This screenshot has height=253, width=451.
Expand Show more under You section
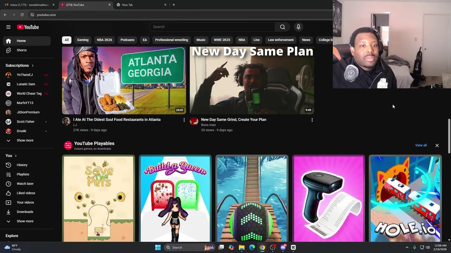coord(27,221)
